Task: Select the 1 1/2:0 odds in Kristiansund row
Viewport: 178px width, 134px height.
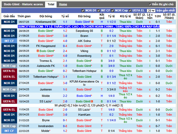Action: pos(111,22)
